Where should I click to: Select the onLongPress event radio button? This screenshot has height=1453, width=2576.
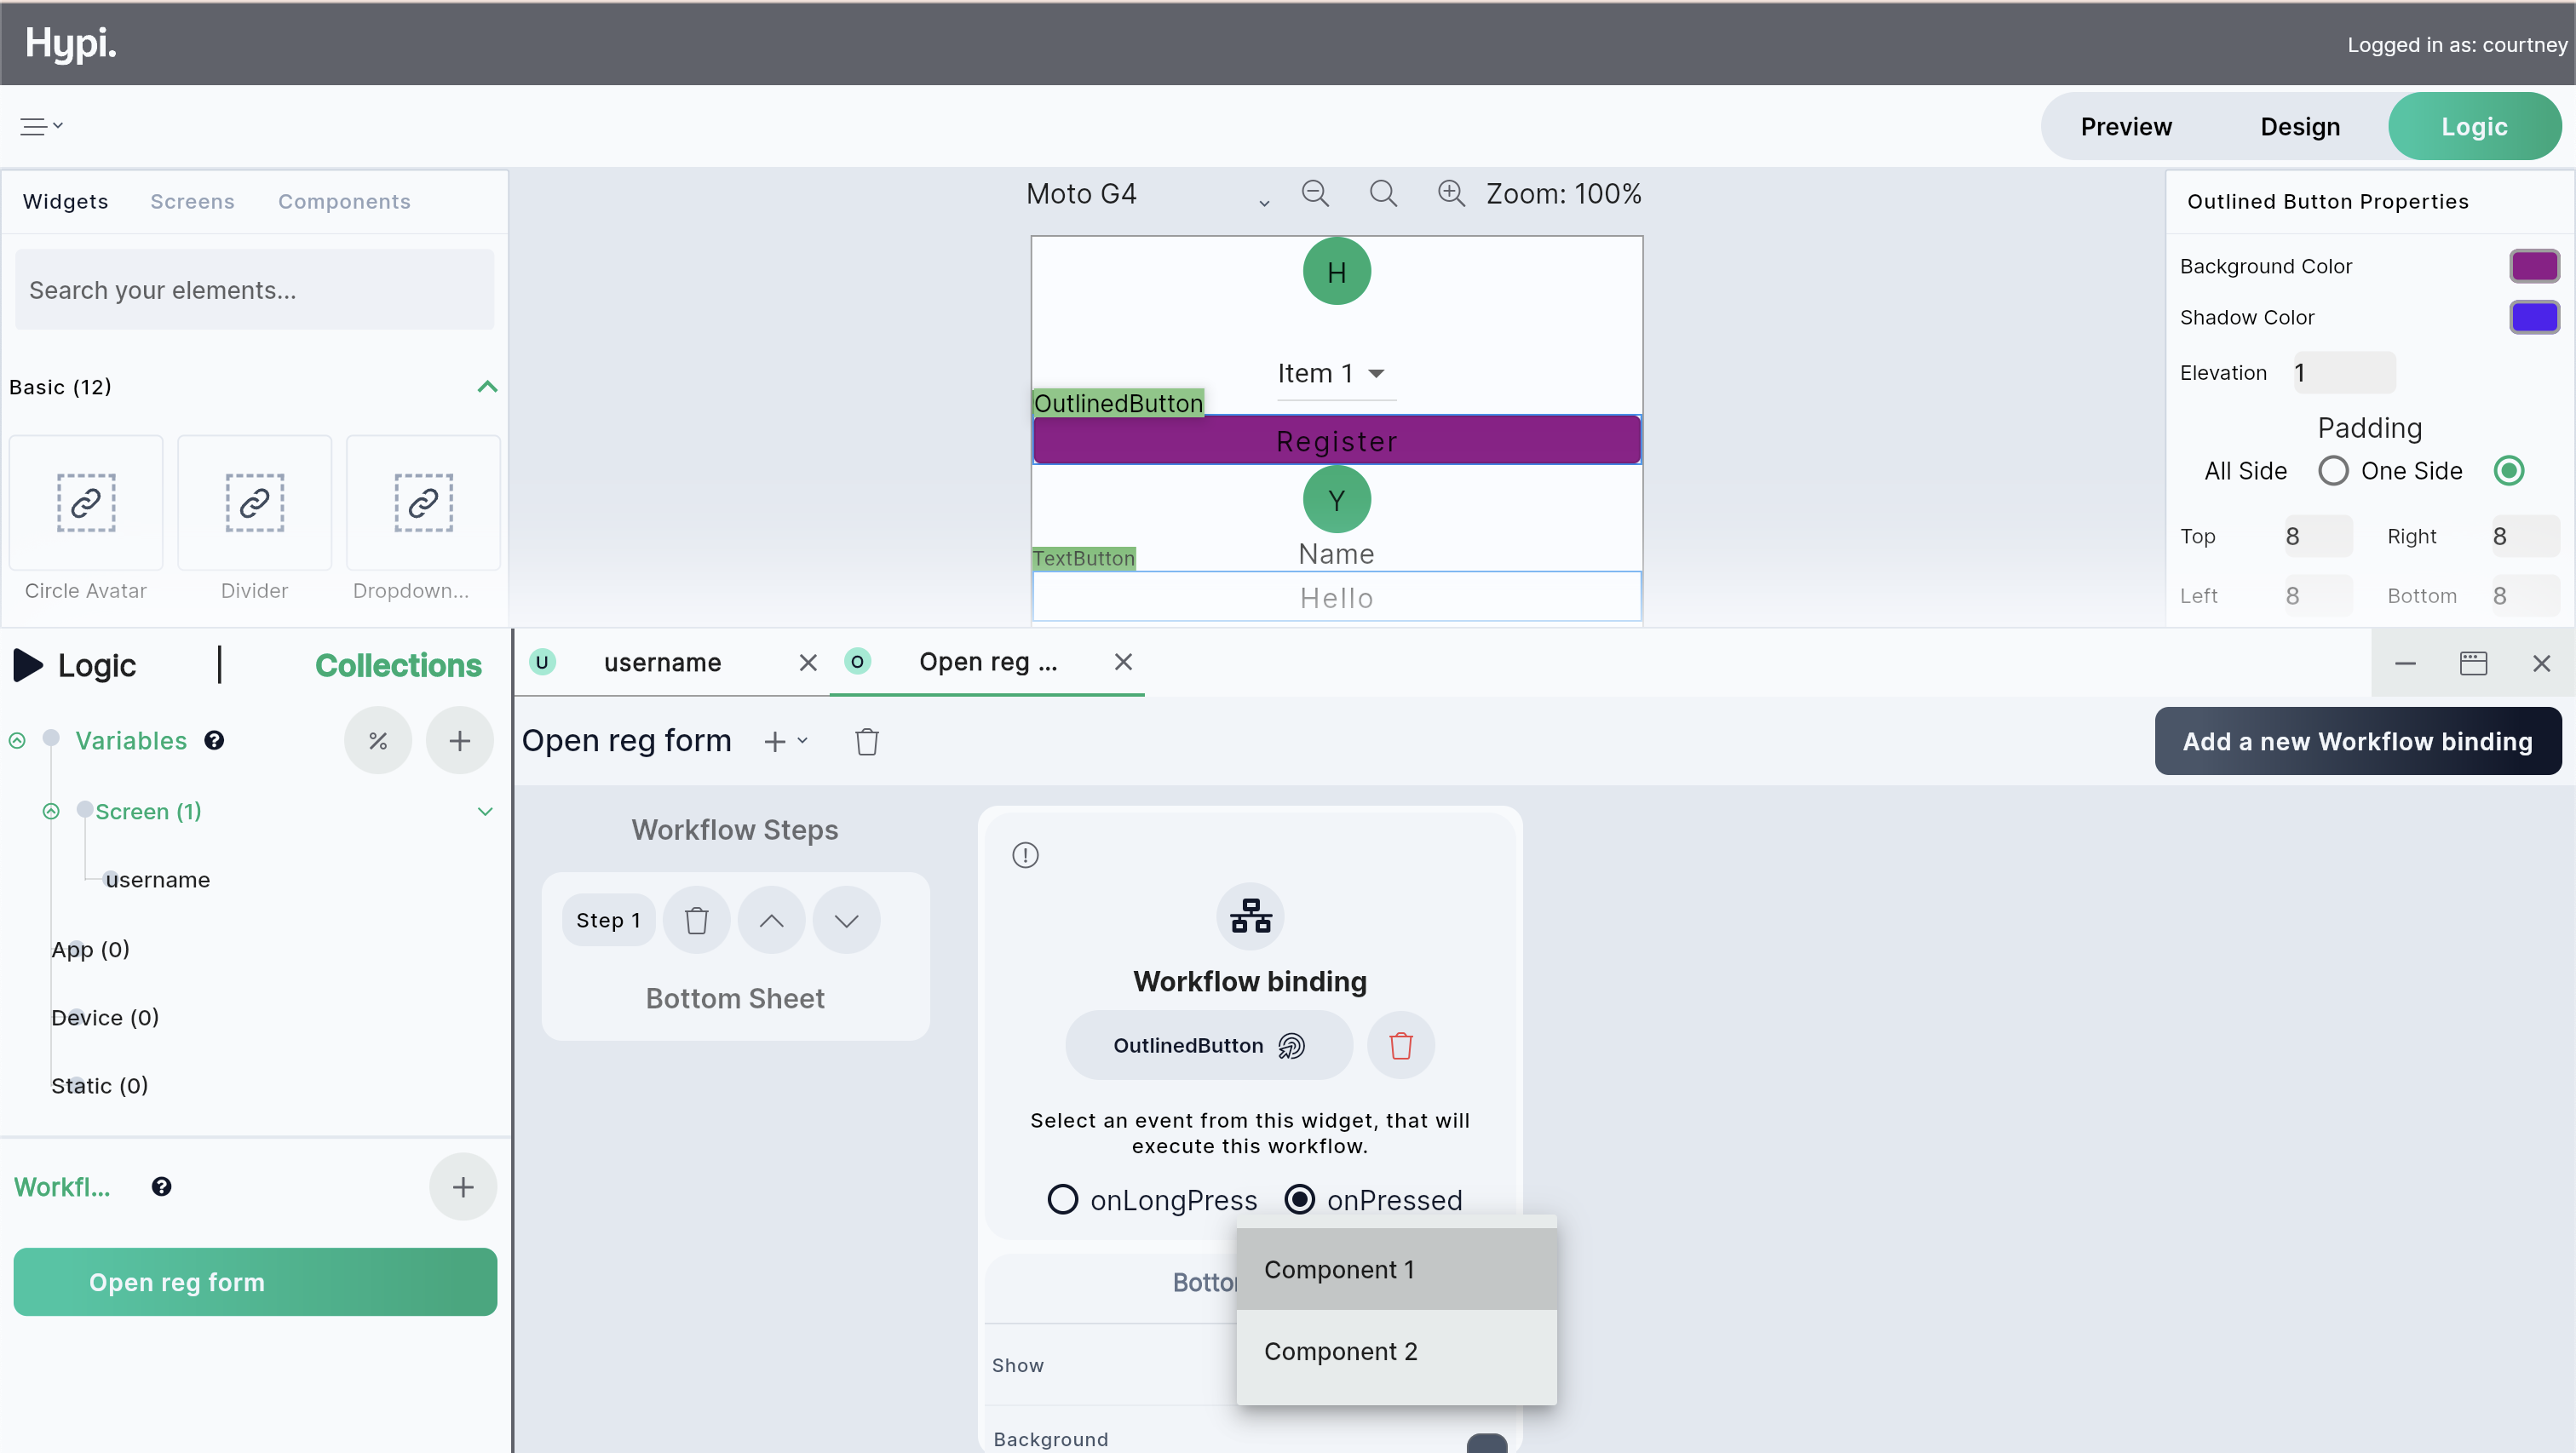coord(1062,1199)
